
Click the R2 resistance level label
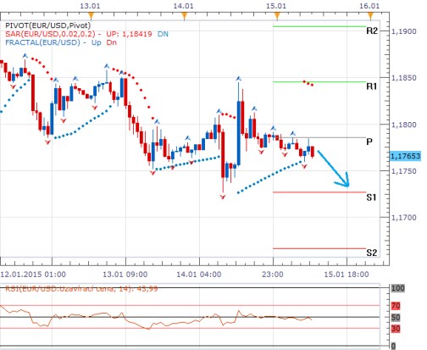(x=372, y=31)
